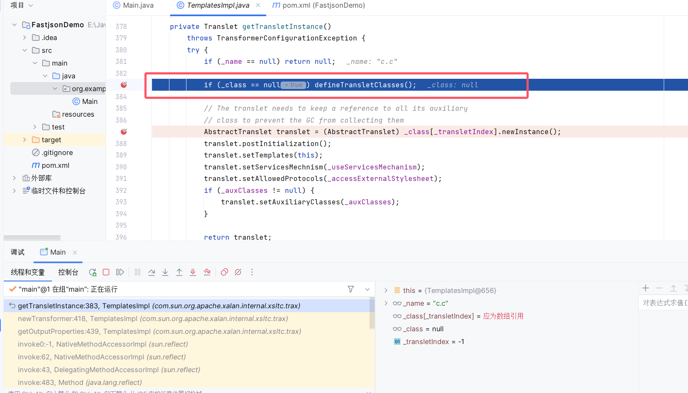Click the pom.xml Maven icon in the tree
Image resolution: width=688 pixels, height=393 pixels.
pyautogui.click(x=36, y=165)
